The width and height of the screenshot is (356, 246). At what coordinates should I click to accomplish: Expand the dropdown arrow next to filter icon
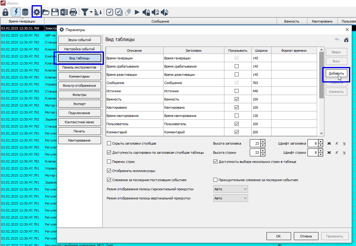coord(91,12)
